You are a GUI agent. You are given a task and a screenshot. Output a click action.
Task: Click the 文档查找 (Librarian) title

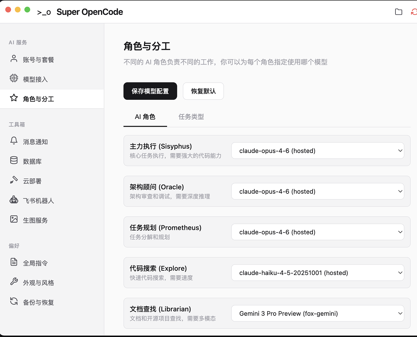click(x=160, y=309)
